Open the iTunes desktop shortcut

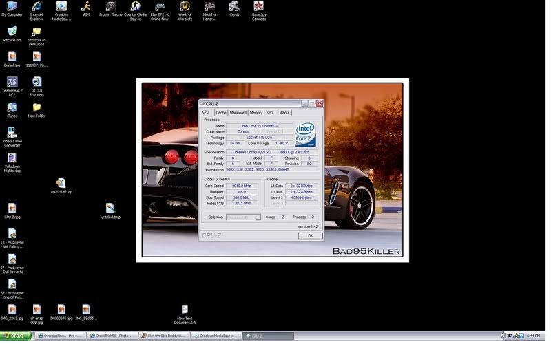(12, 108)
